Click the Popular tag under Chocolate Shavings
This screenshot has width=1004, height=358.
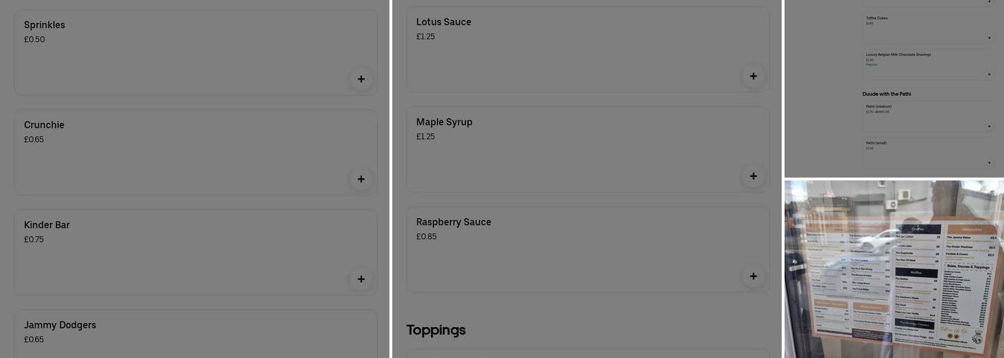[871, 64]
